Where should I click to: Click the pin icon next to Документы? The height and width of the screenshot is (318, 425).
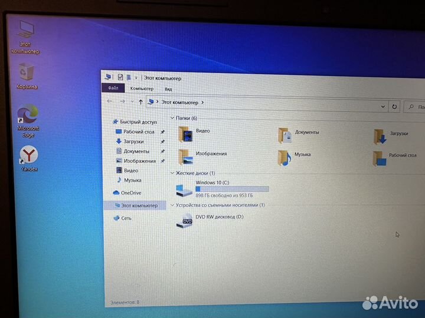pos(163,151)
